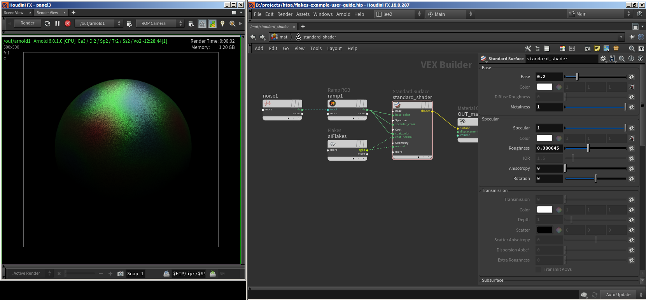
Task: Go forward in network history
Action: coord(262,37)
